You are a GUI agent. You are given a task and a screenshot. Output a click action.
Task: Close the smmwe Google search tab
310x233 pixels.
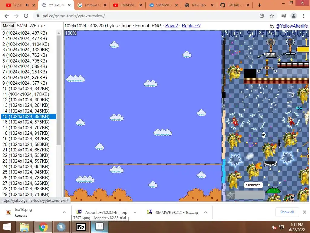tap(105, 5)
